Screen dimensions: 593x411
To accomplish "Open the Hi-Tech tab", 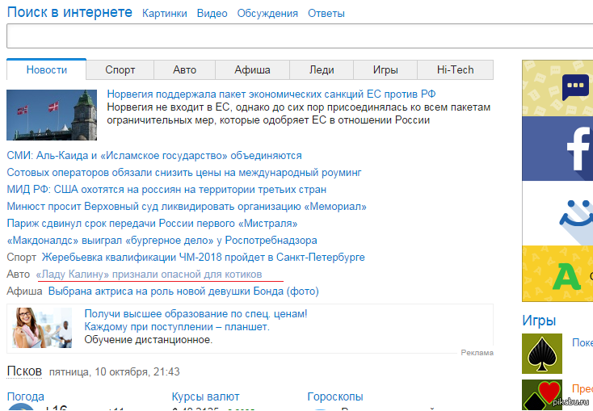I will click(x=455, y=70).
